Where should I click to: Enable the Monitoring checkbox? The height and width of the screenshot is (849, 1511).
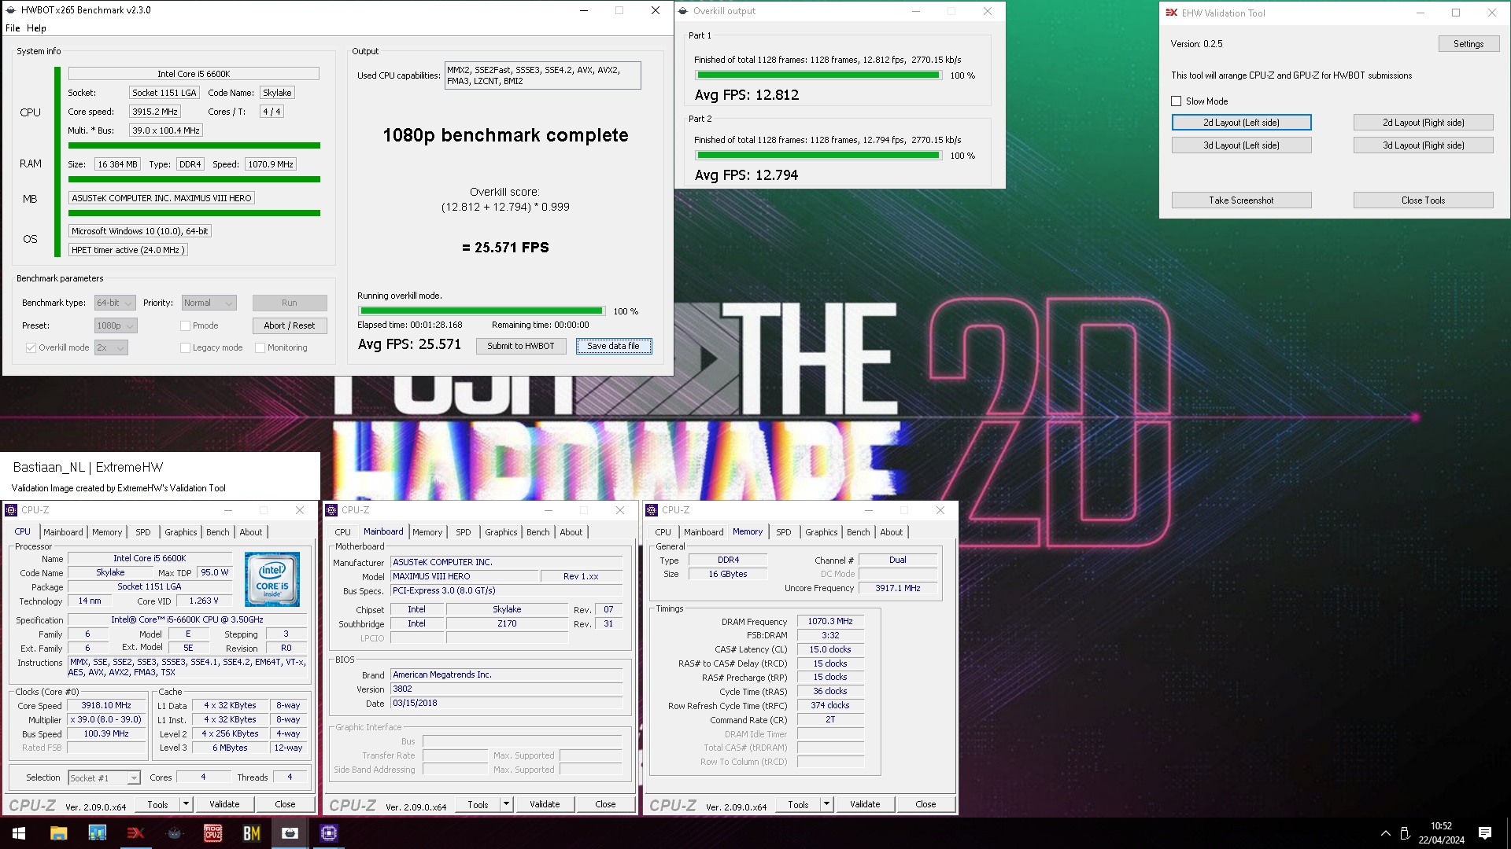pos(260,347)
